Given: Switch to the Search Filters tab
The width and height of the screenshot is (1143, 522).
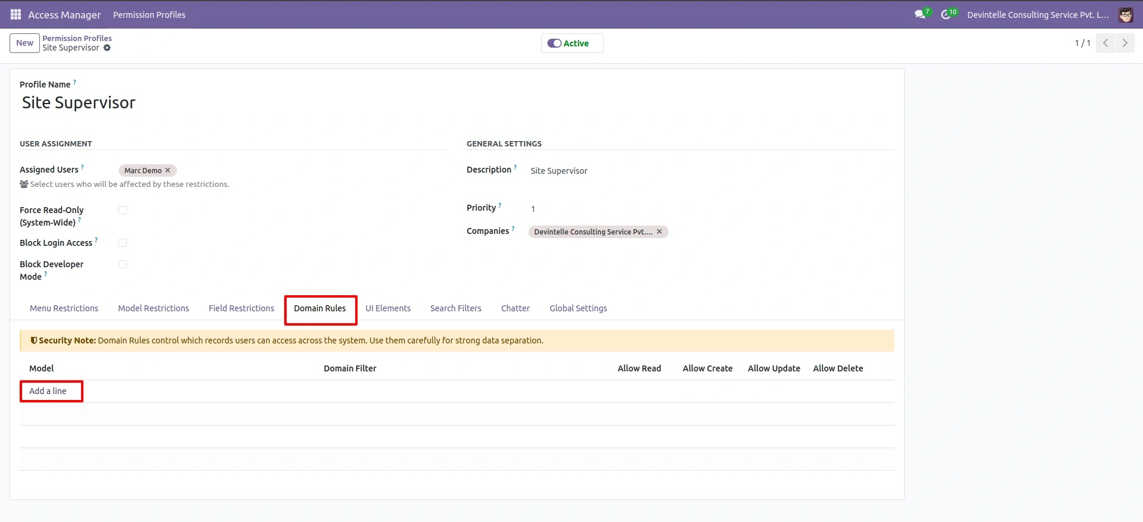Looking at the screenshot, I should point(456,308).
